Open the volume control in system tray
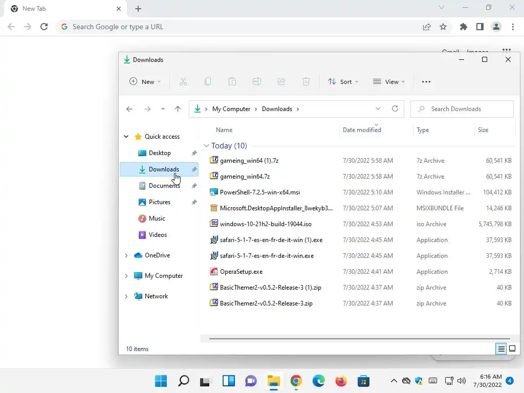Image resolution: width=524 pixels, height=393 pixels. (462, 381)
